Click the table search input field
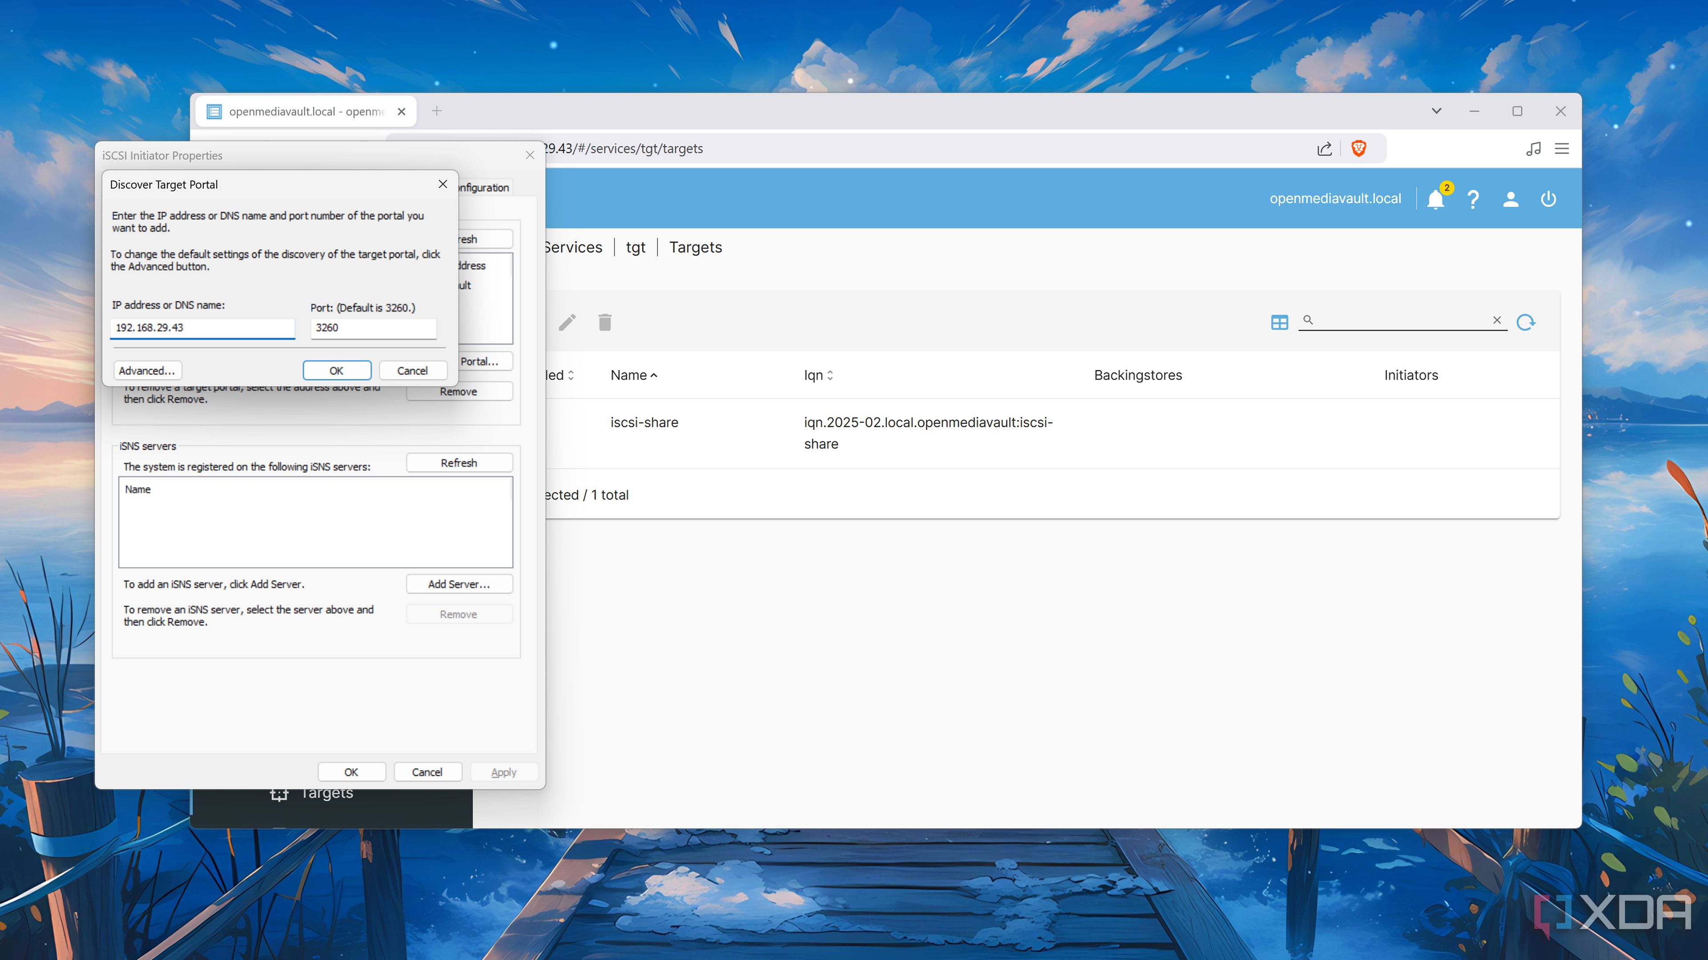The width and height of the screenshot is (1708, 960). tap(1402, 320)
